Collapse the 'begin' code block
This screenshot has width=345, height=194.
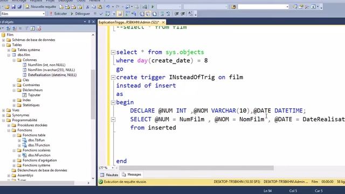(113, 102)
